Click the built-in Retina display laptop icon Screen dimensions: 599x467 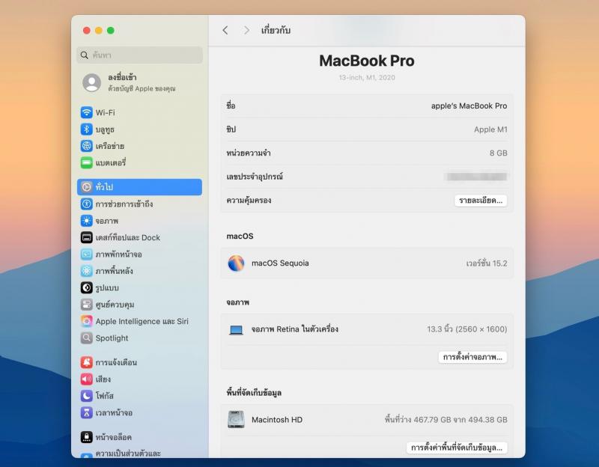point(236,329)
